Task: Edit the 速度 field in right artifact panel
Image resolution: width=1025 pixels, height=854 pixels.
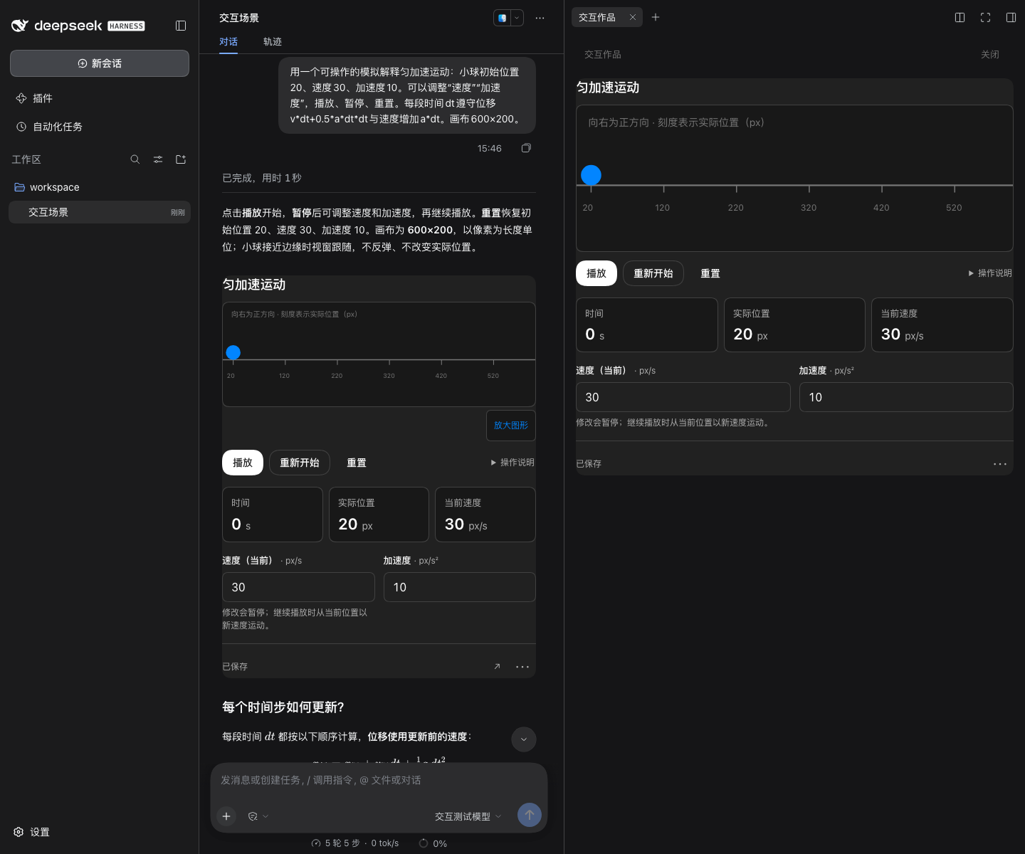Action: coord(683,397)
